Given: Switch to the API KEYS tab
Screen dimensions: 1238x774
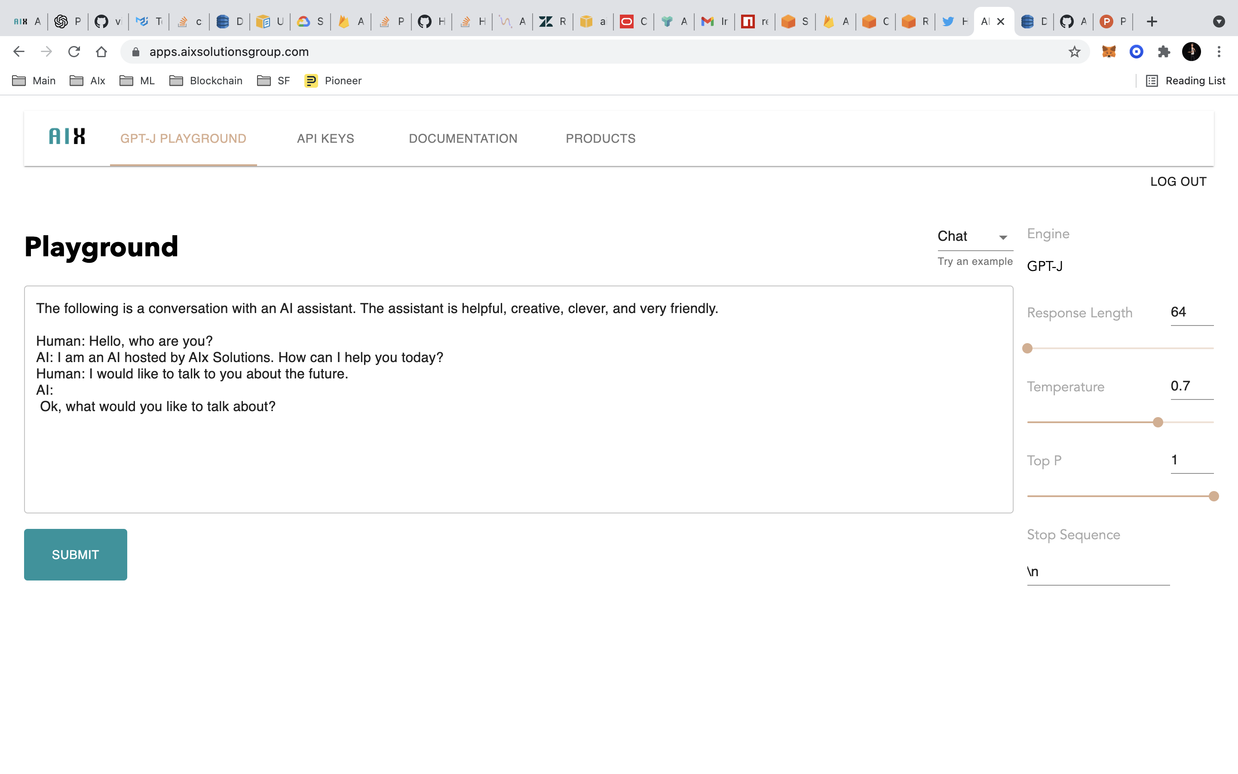Looking at the screenshot, I should coord(325,139).
